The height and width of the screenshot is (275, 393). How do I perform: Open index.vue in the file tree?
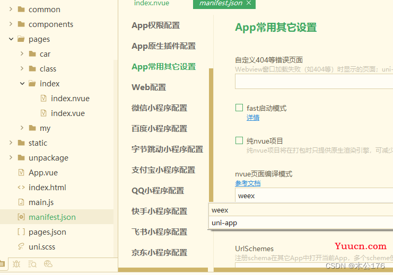tap(68, 113)
